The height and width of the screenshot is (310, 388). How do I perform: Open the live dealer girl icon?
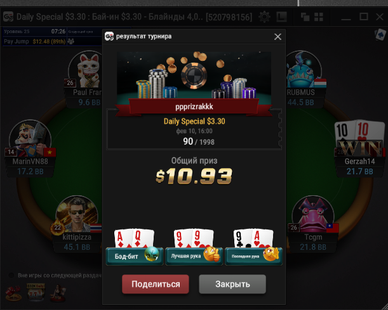coord(58,294)
